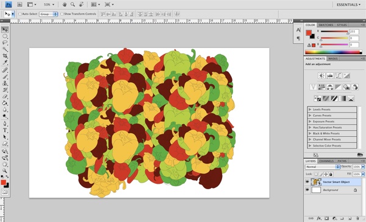
Task: Select the Type tool
Action: click(5, 130)
